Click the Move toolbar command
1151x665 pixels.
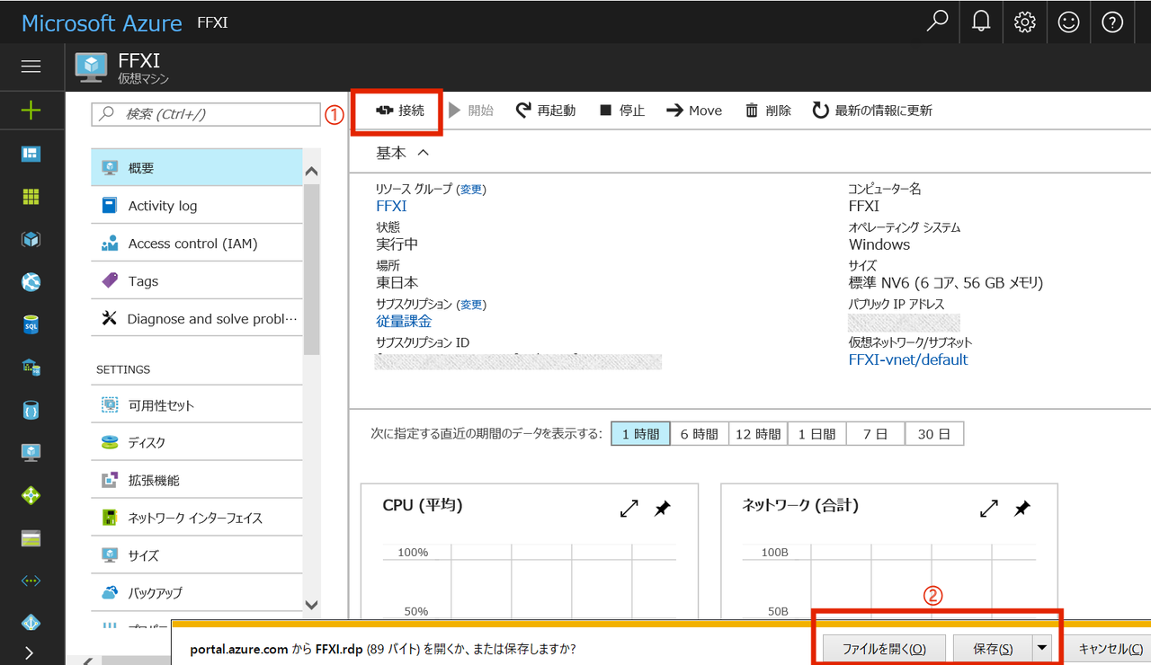click(694, 111)
